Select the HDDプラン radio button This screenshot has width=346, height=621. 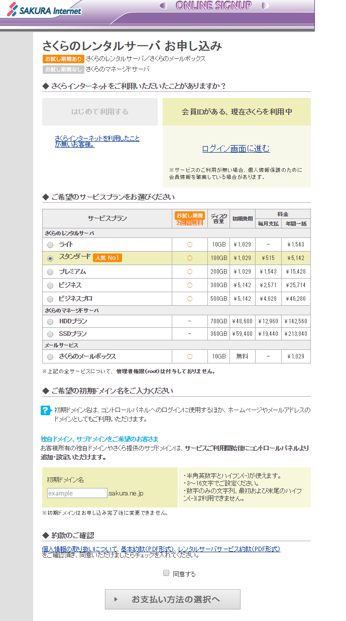(x=50, y=322)
